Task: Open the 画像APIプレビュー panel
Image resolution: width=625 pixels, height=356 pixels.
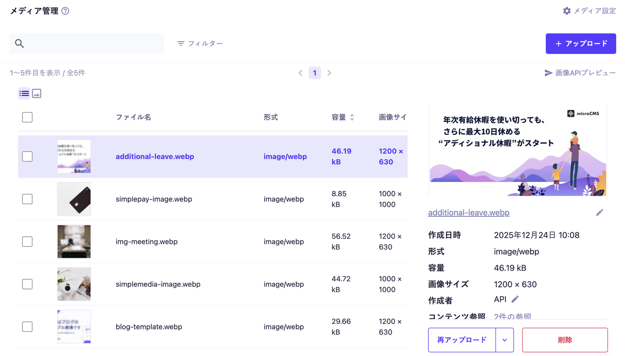Action: pos(580,73)
